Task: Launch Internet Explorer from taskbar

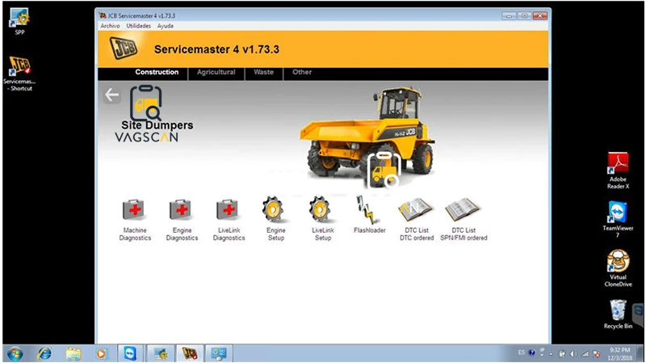Action: [x=44, y=354]
